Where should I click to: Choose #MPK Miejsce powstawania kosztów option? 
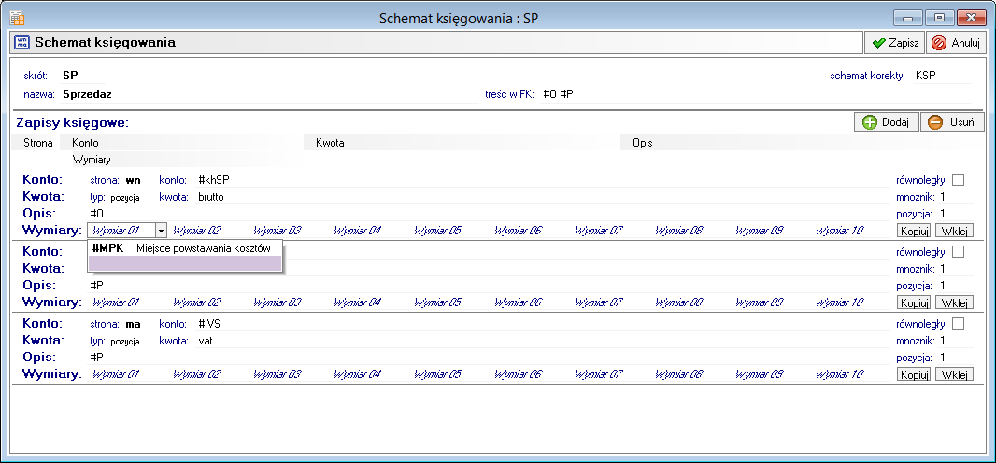(185, 248)
